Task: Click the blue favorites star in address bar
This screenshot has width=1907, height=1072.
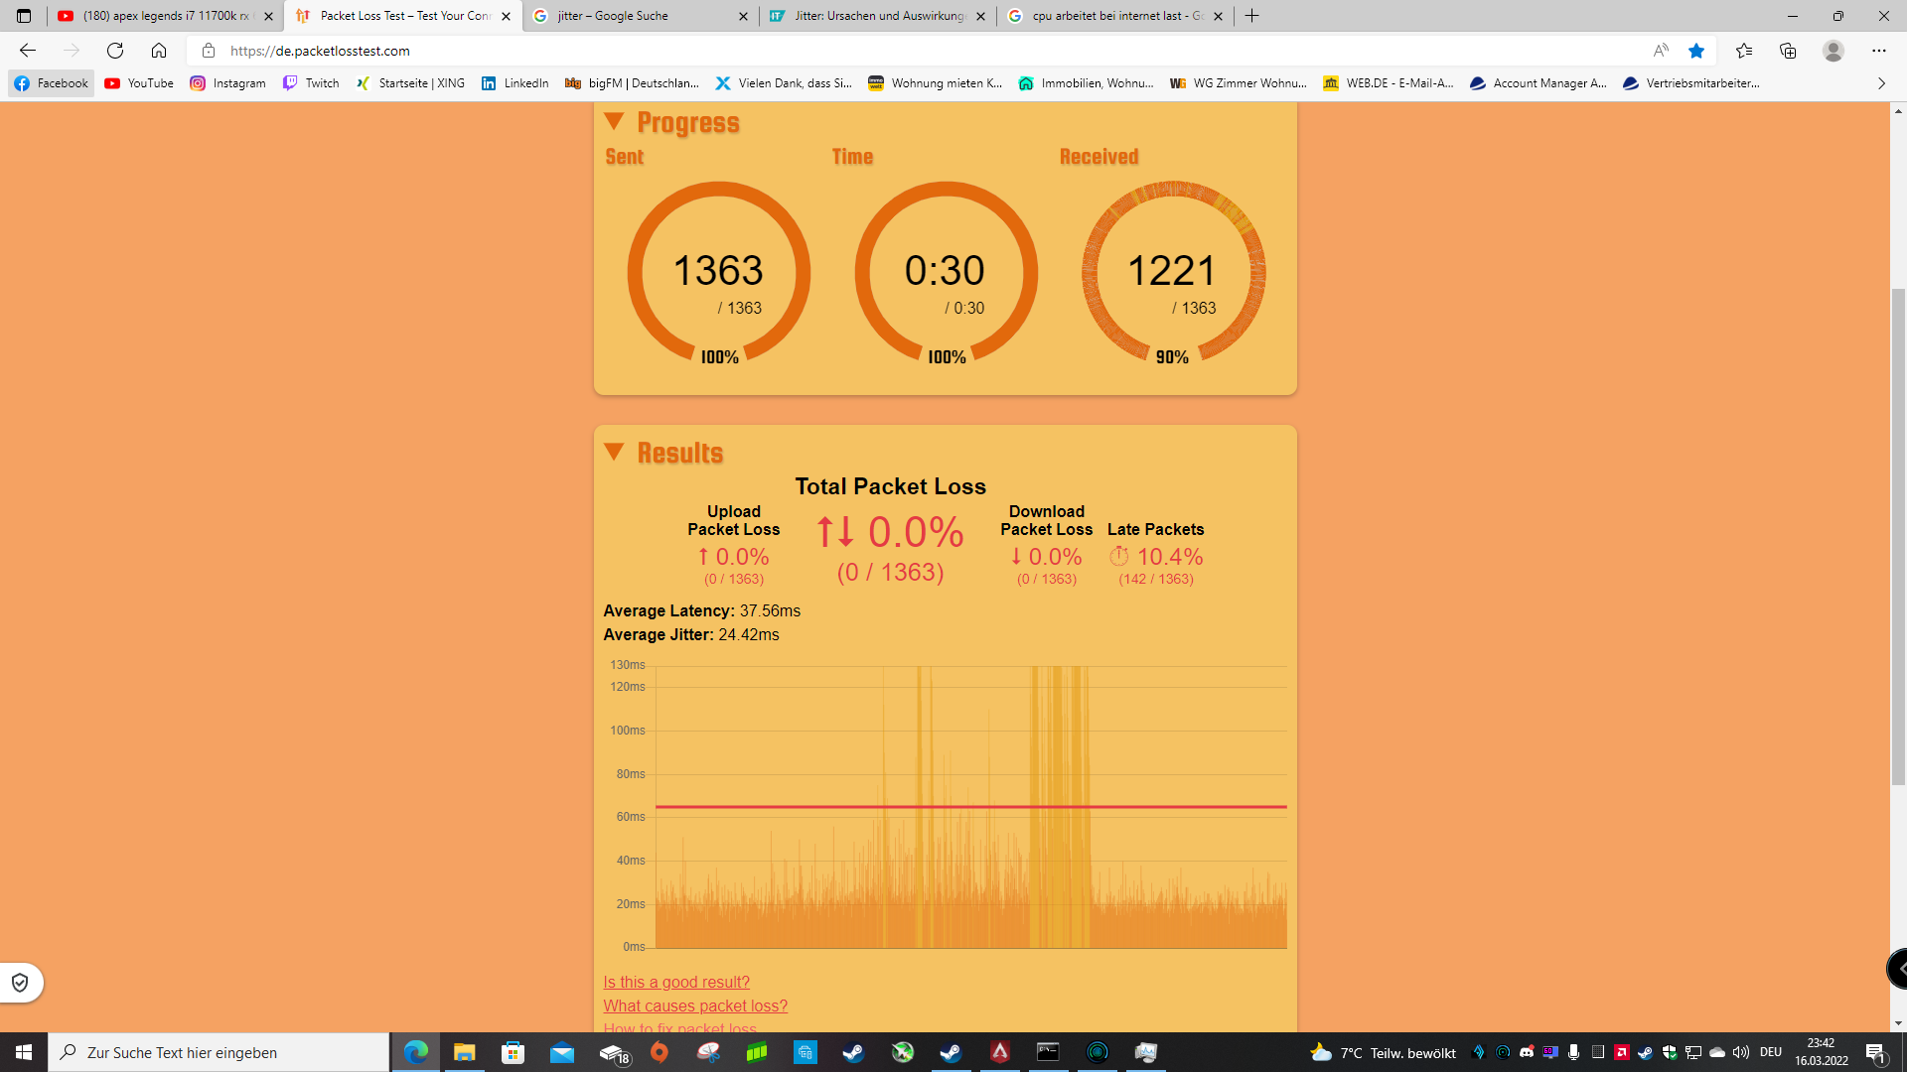Action: click(1696, 51)
